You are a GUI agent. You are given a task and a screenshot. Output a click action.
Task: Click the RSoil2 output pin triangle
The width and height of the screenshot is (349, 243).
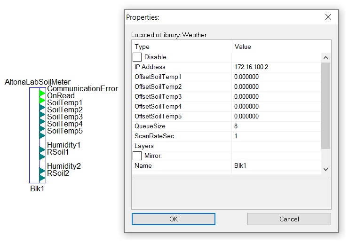(42, 178)
